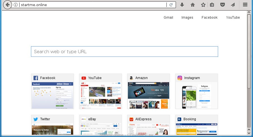Click the eBay tile logo icon

coord(83,119)
